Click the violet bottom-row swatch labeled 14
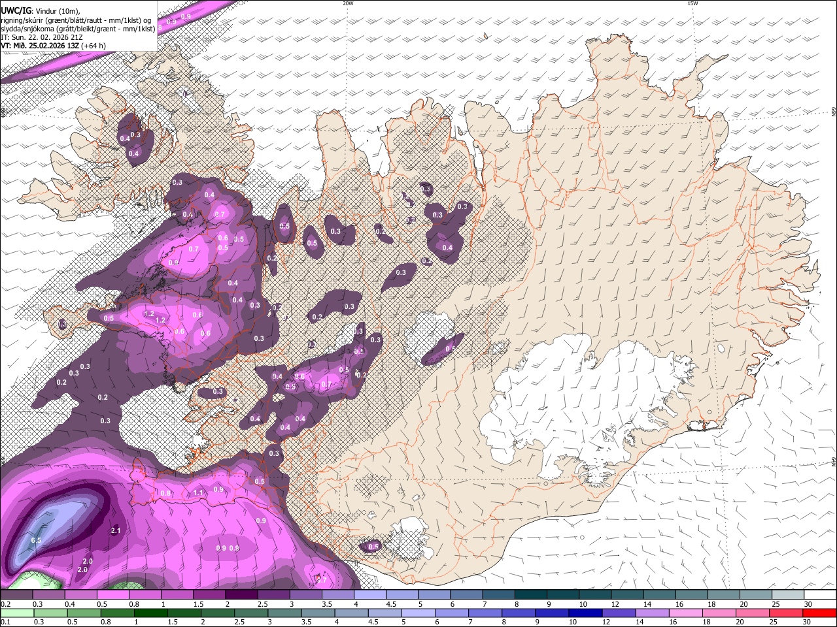 (653, 613)
